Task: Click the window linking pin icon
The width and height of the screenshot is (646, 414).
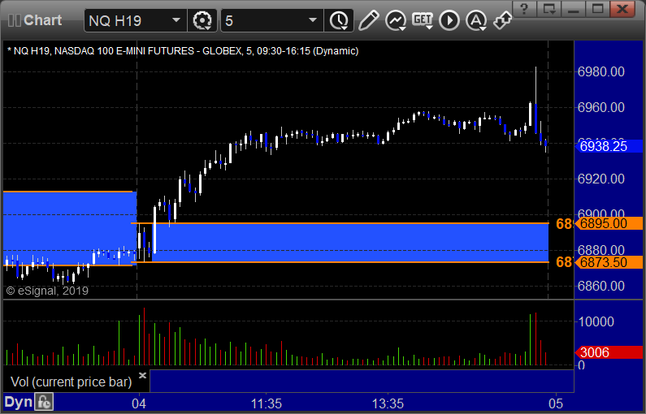Action: (x=502, y=20)
